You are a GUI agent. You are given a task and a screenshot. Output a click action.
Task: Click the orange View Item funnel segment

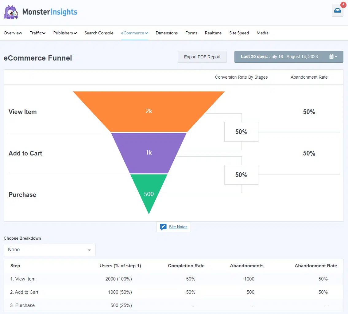tap(149, 111)
